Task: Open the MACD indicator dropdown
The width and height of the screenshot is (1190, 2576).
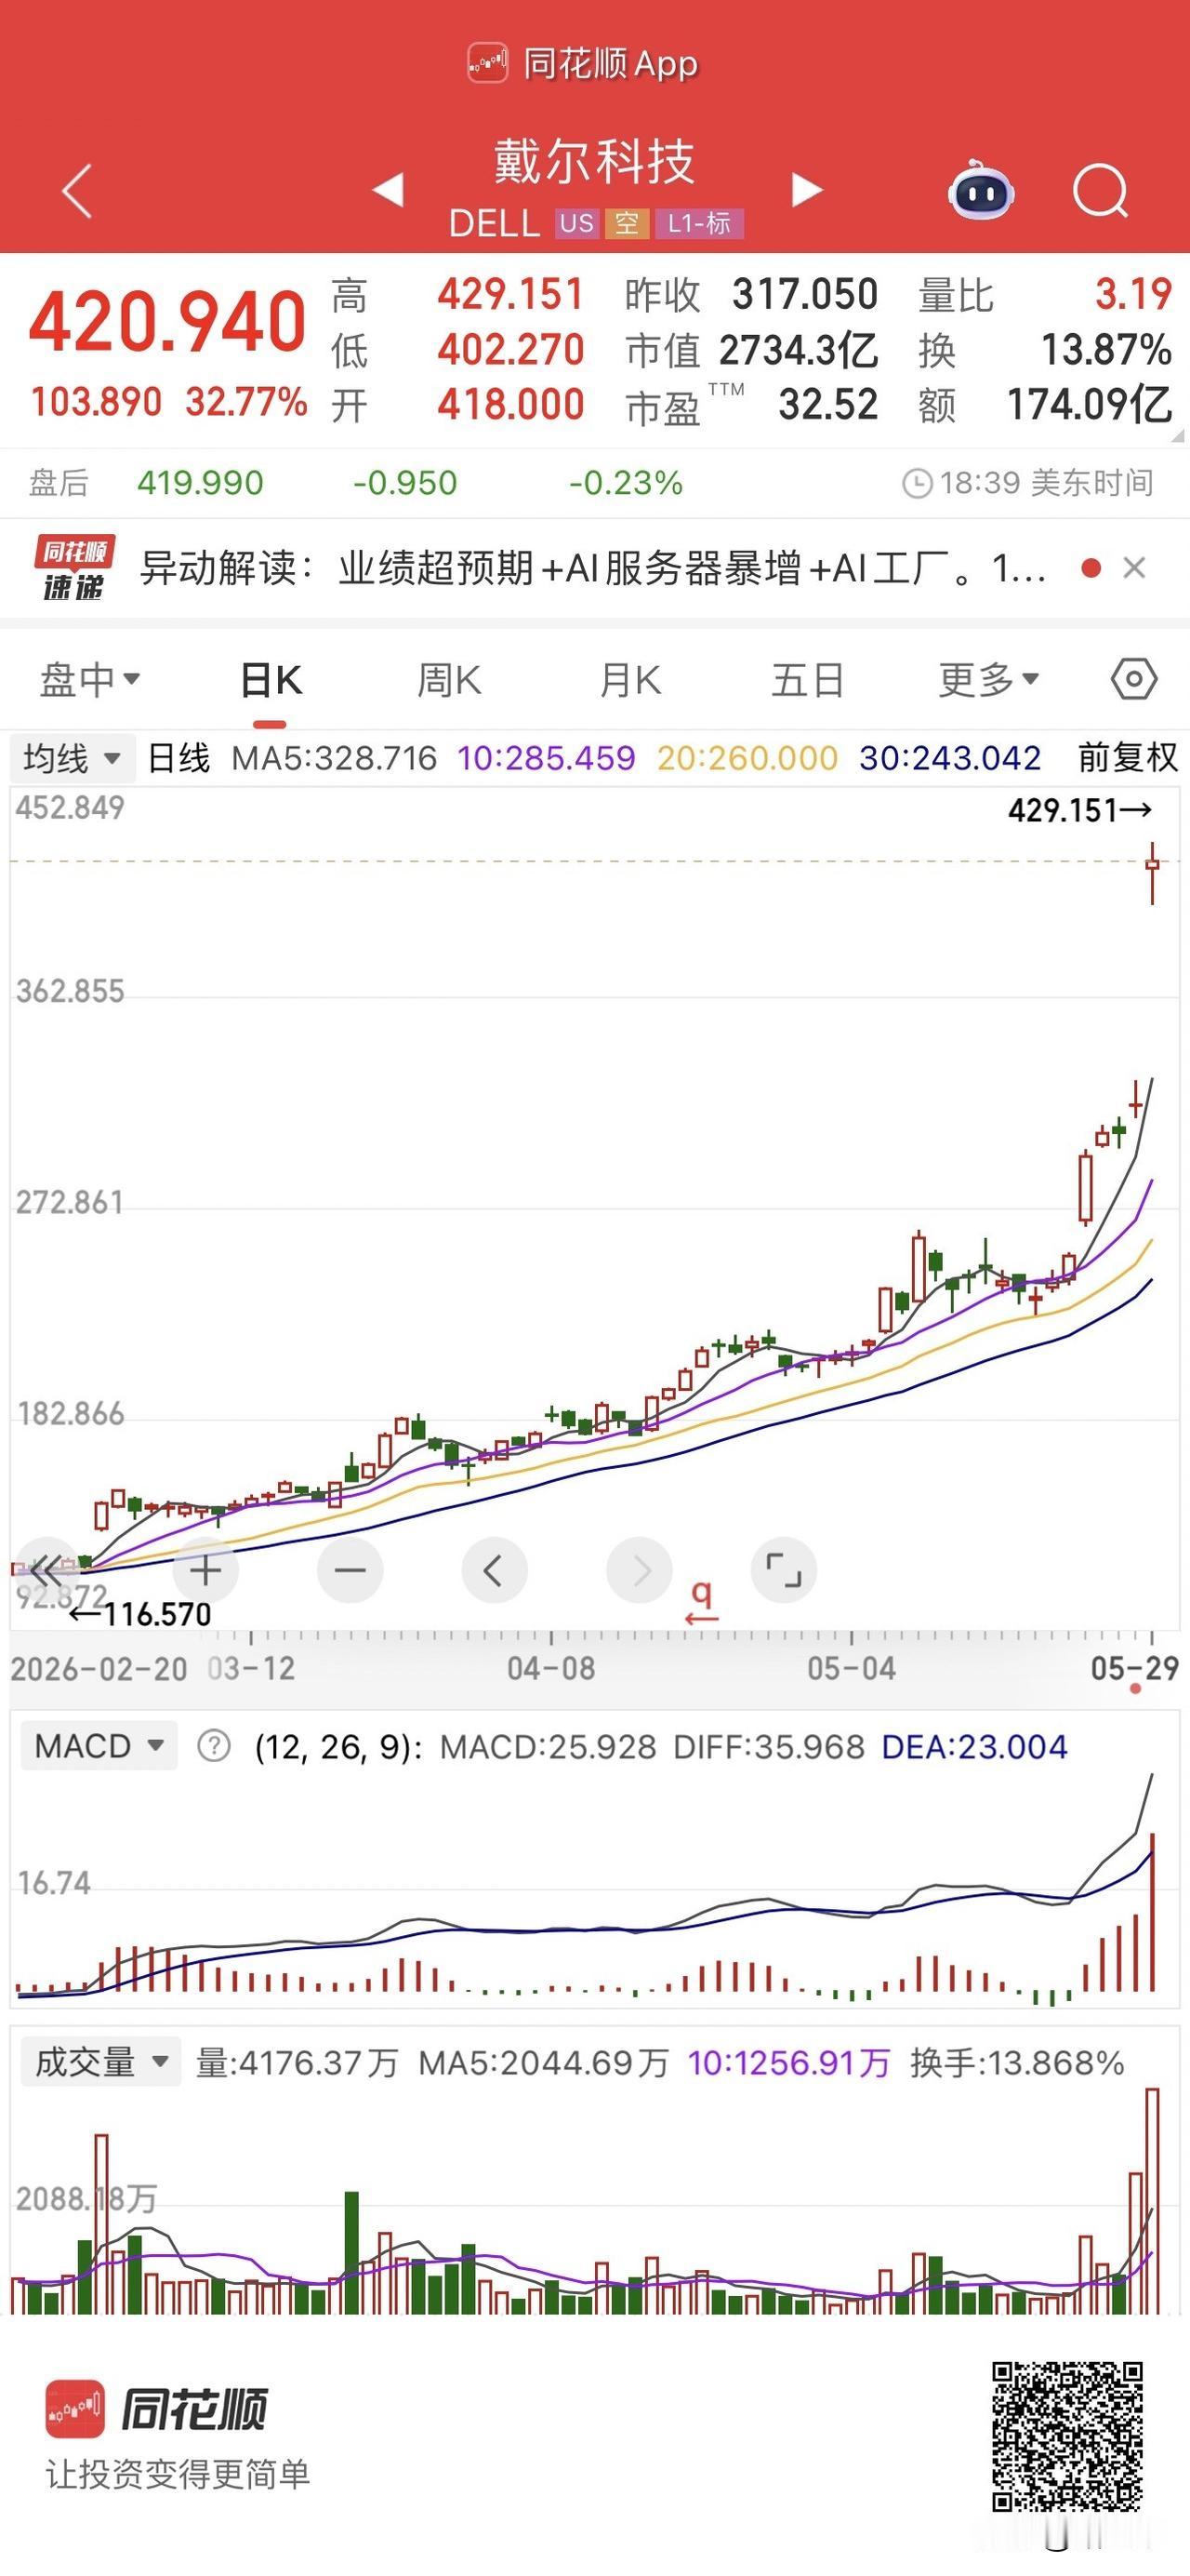Action: (99, 1746)
